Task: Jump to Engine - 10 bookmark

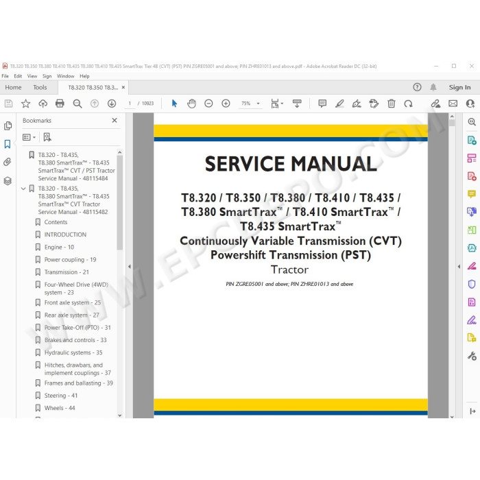Action: pyautogui.click(x=59, y=248)
